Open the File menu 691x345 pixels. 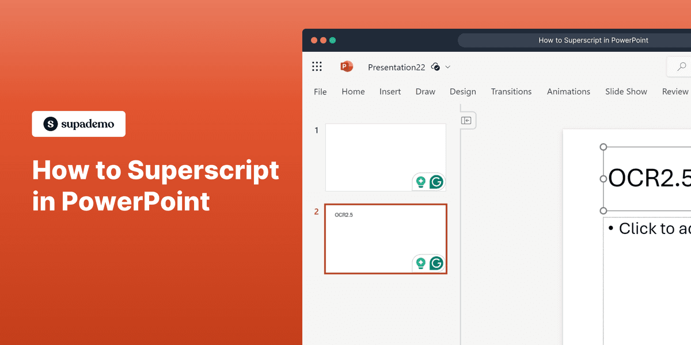(320, 91)
